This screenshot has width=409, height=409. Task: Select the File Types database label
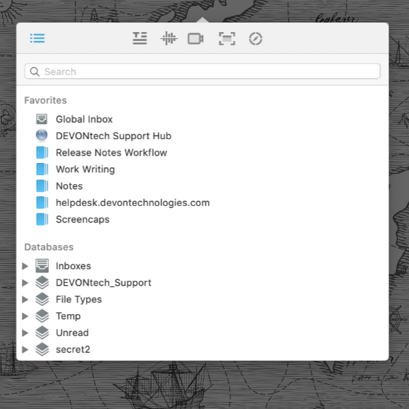point(79,299)
